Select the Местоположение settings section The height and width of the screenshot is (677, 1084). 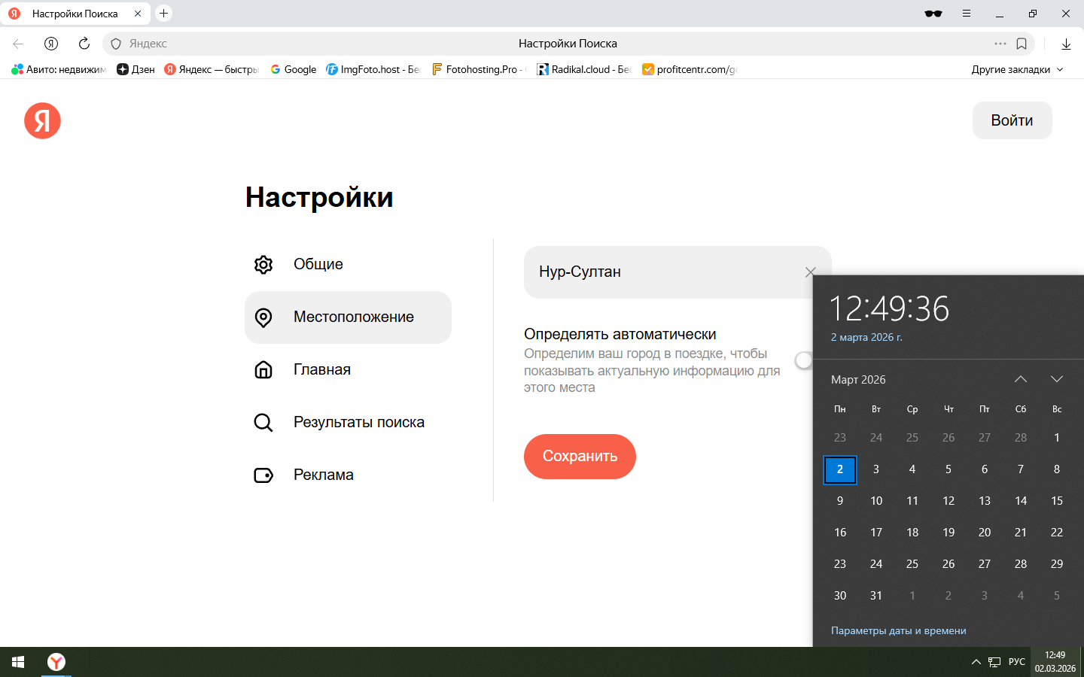348,317
